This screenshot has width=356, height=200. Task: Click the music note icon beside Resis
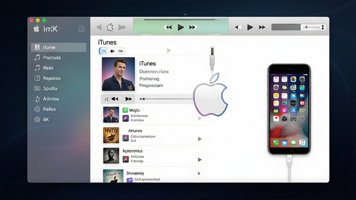[37, 68]
